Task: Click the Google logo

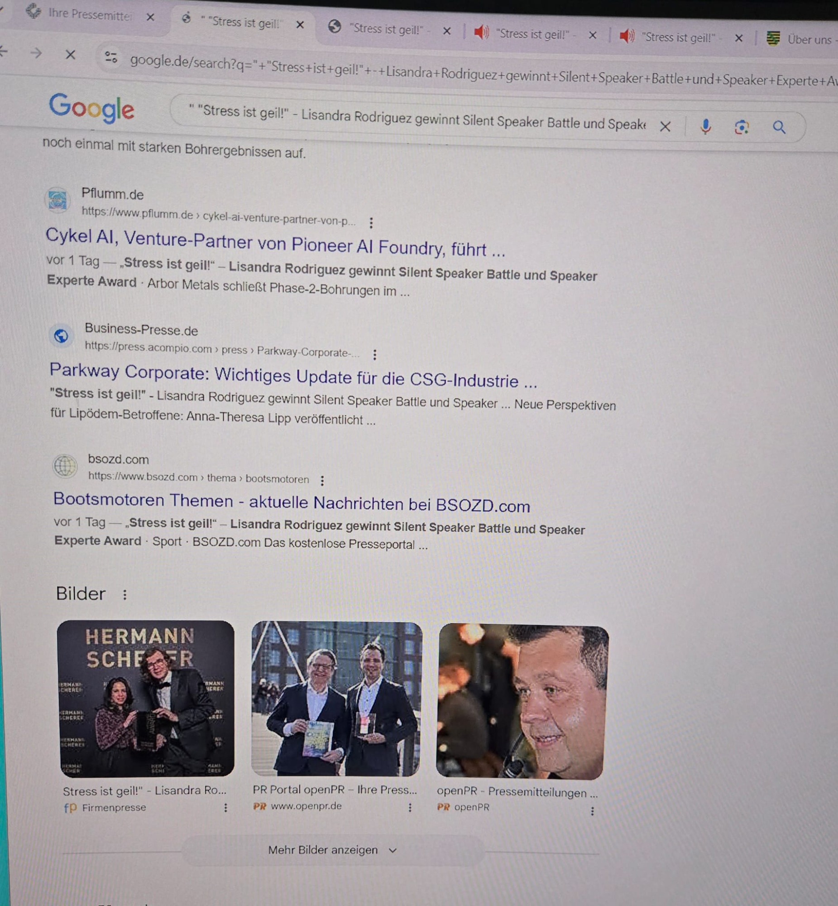Action: [92, 108]
